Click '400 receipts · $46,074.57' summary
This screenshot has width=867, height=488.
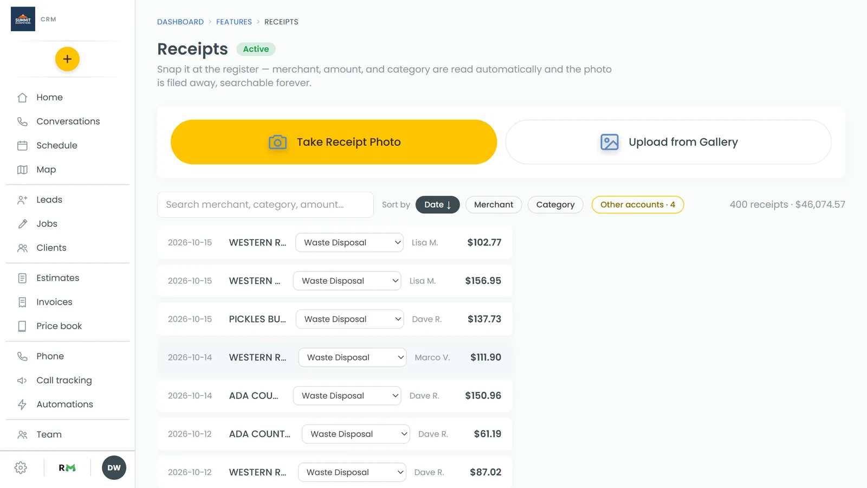[x=787, y=205]
